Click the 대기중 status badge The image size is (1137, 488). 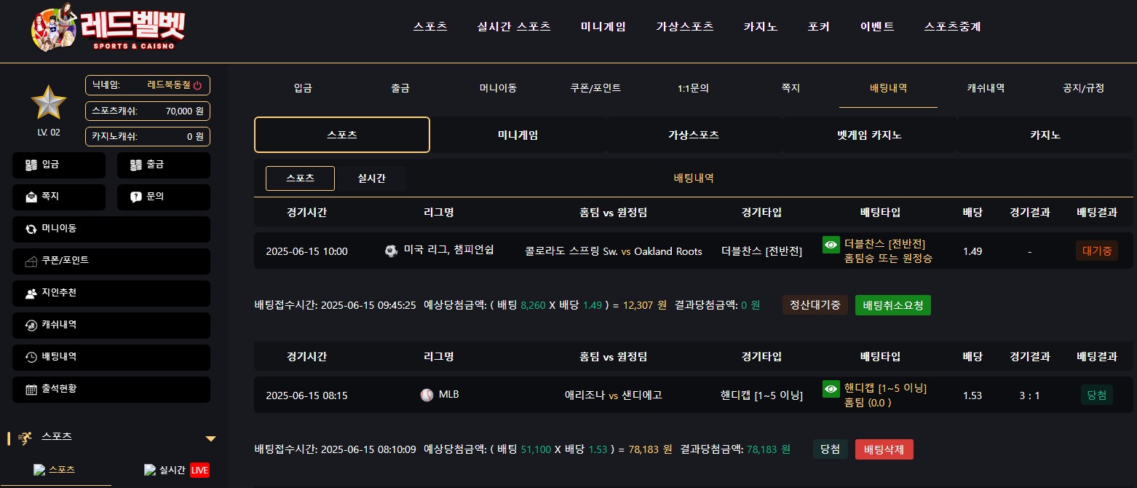(x=1097, y=251)
